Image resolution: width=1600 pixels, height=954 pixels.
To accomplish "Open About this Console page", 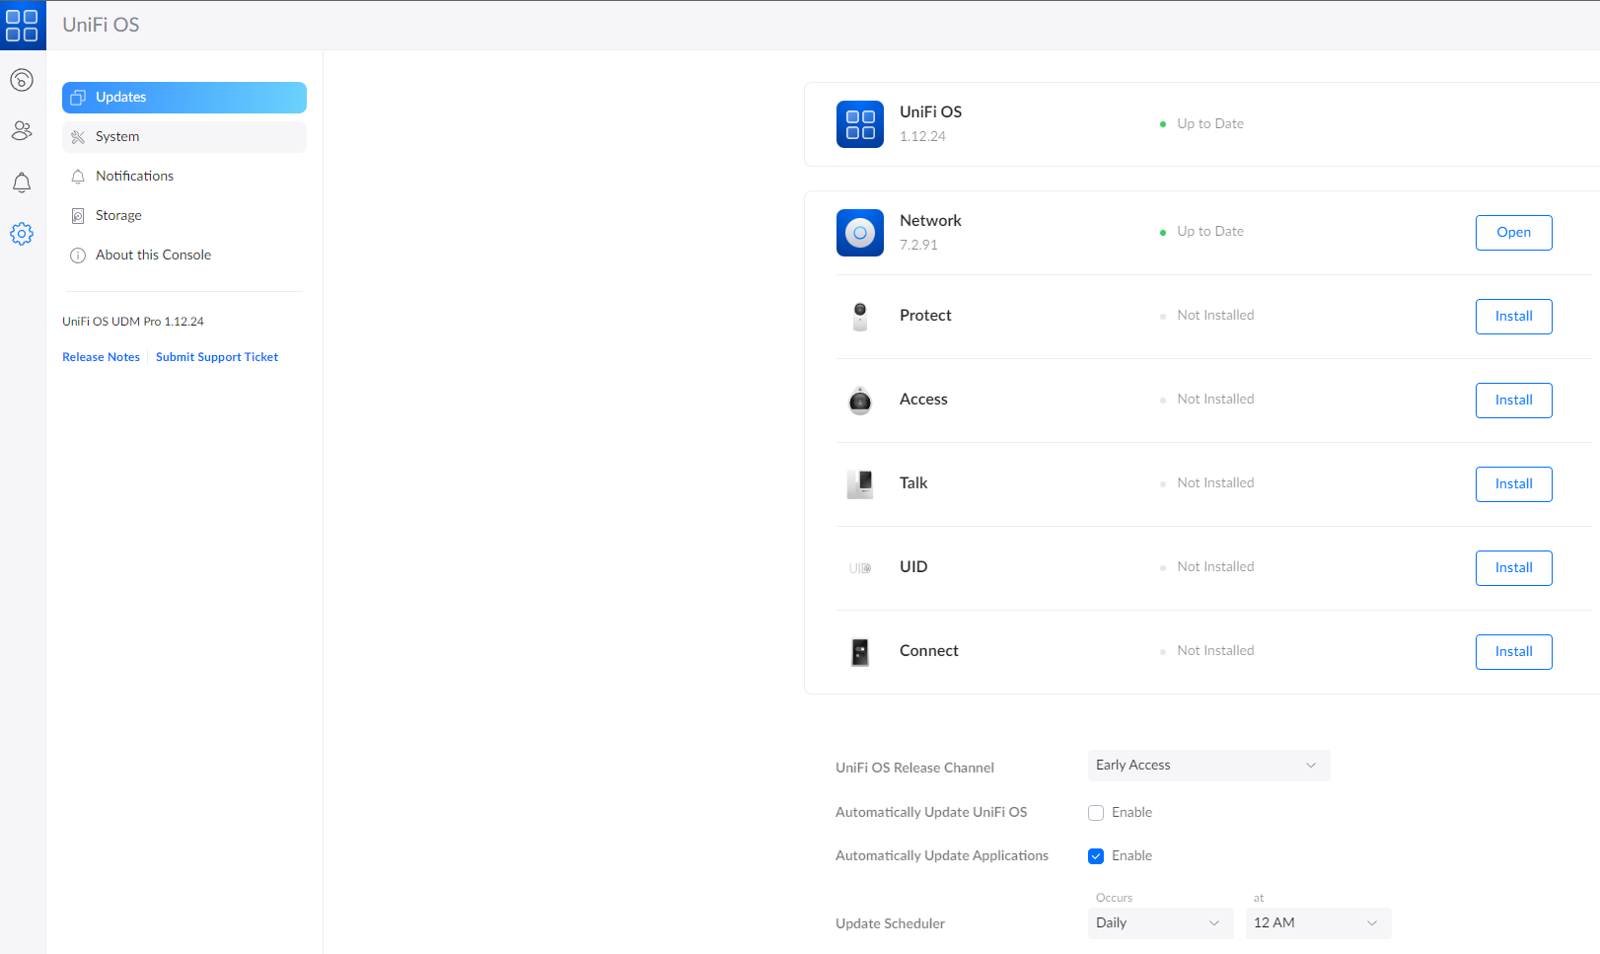I will coord(153,256).
